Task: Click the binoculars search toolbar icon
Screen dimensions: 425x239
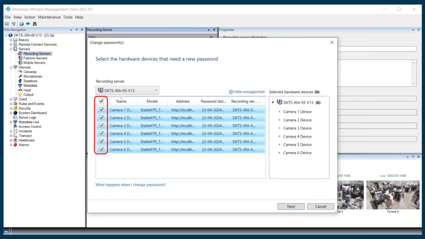Action: tap(35, 24)
